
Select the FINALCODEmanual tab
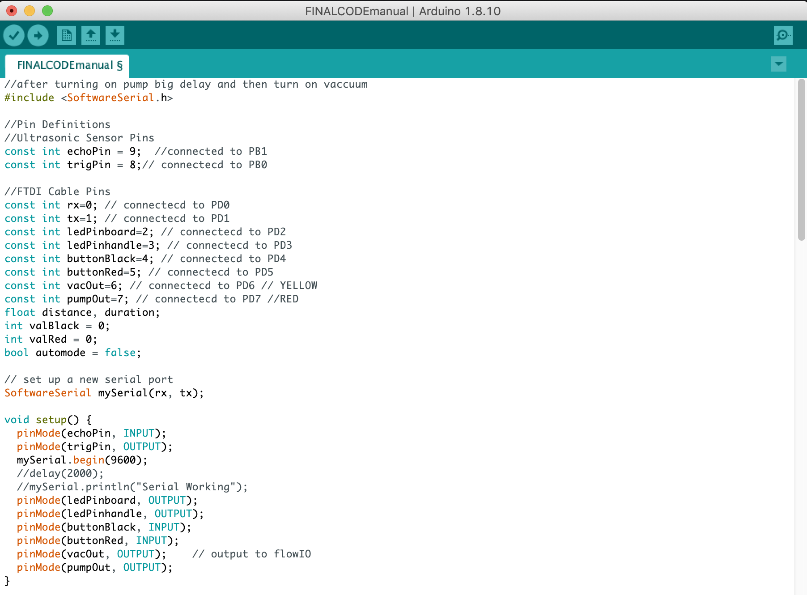point(67,65)
